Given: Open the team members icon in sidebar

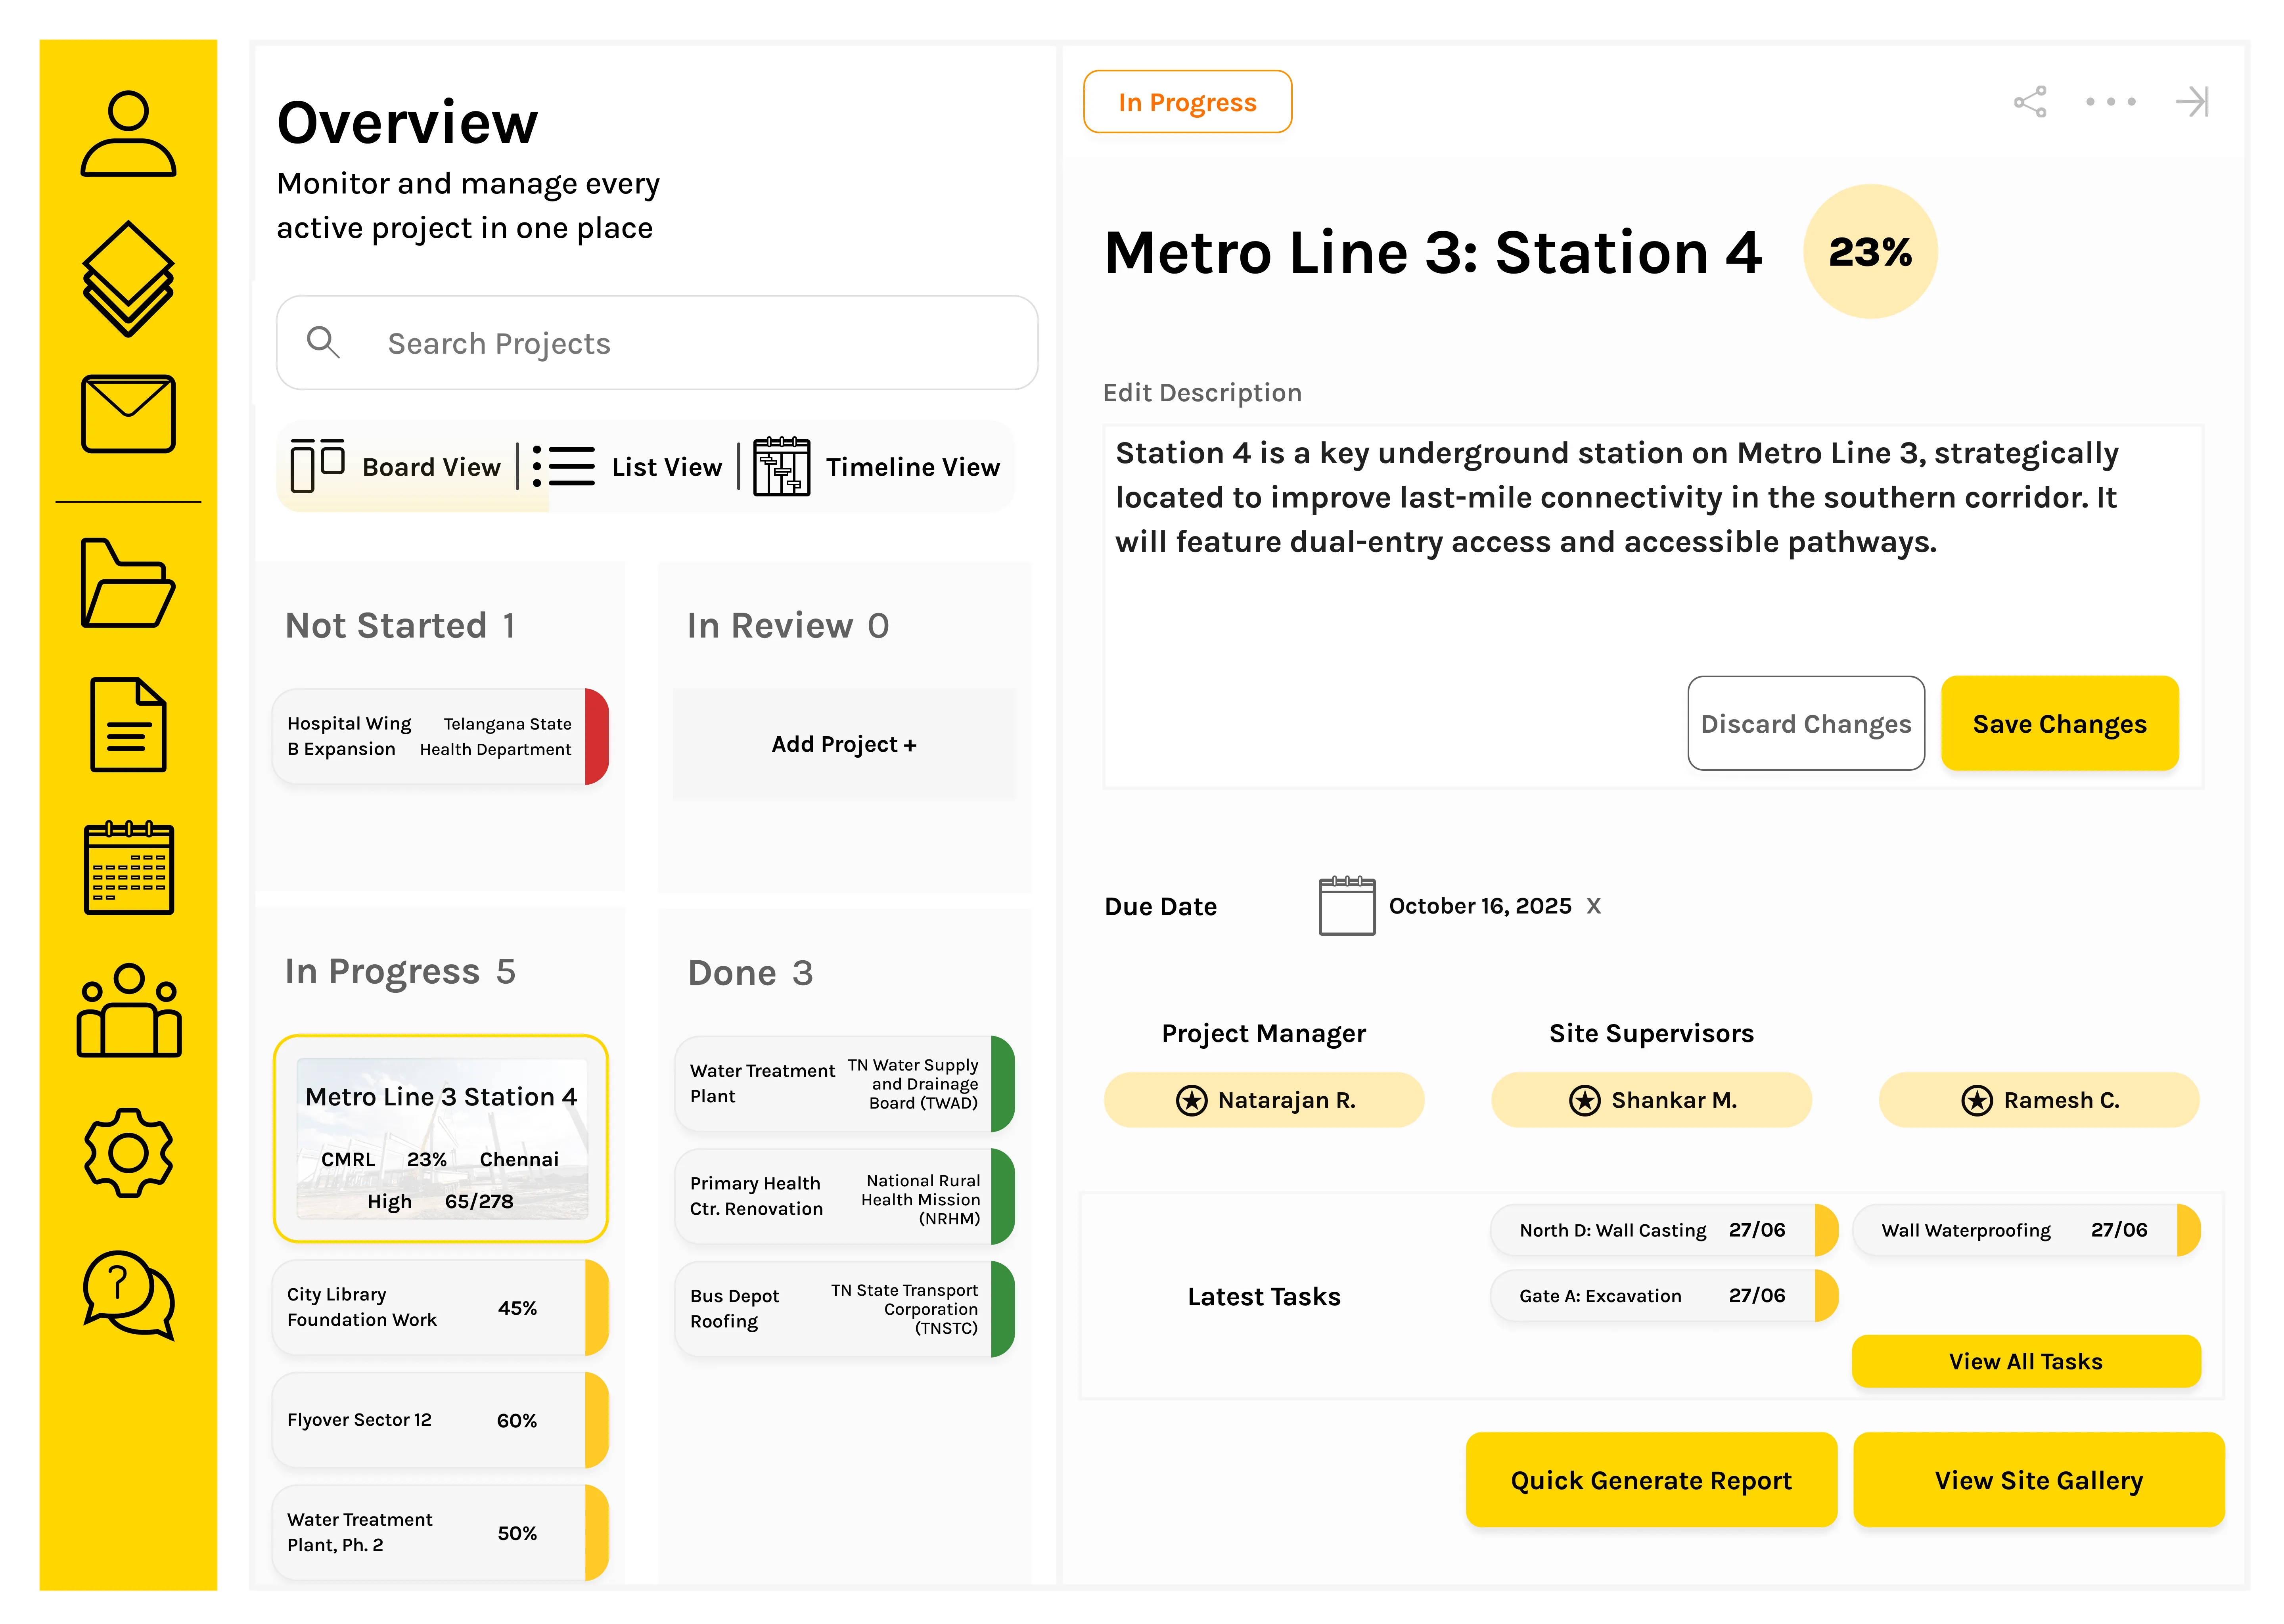Looking at the screenshot, I should click(128, 1010).
